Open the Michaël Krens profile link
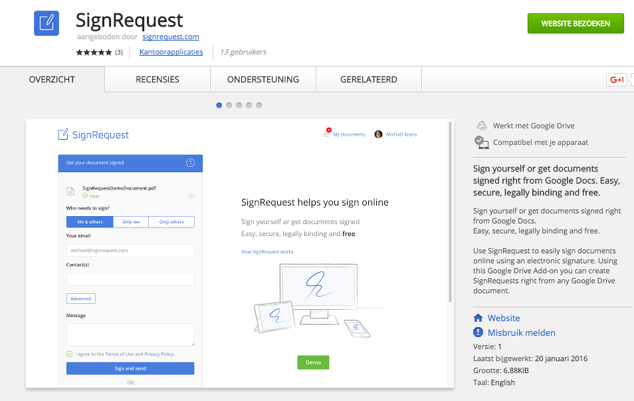Viewport: 634px width, 401px height. click(401, 134)
